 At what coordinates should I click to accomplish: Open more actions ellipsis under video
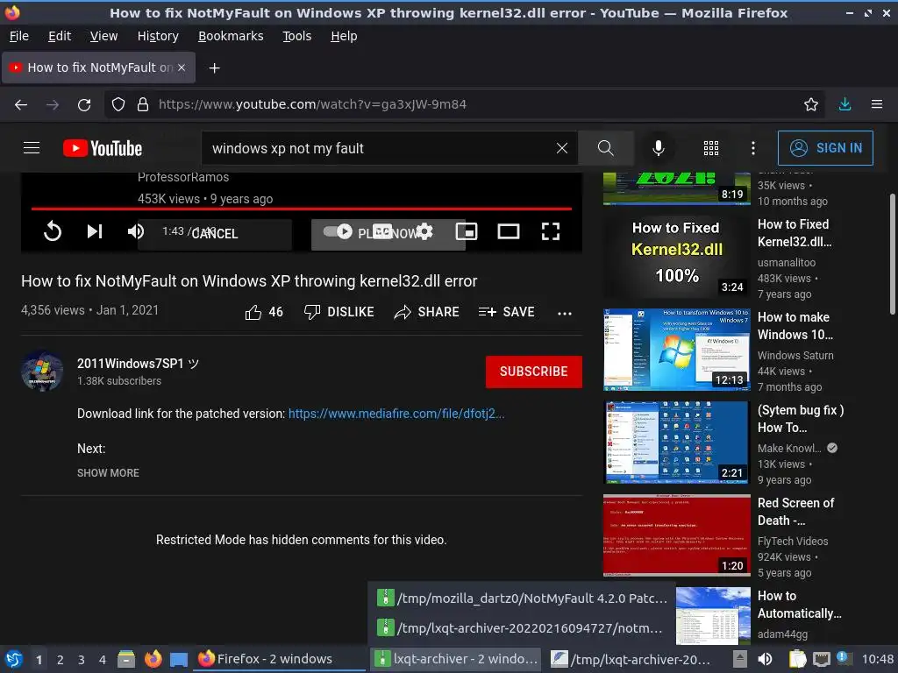565,313
